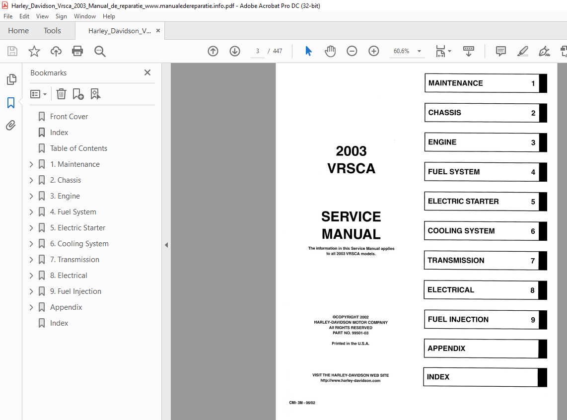
Task: Click MAINTENANCE section tab on page
Action: (x=486, y=83)
